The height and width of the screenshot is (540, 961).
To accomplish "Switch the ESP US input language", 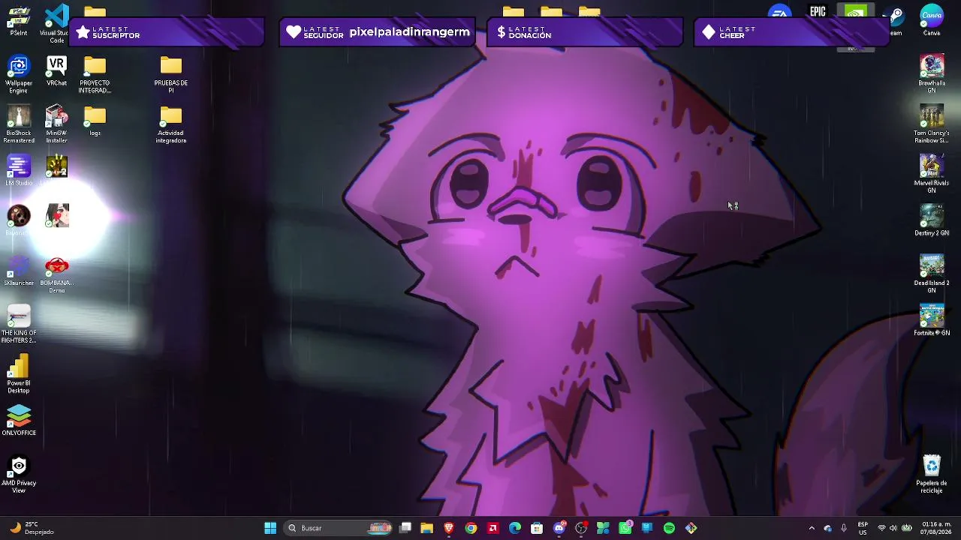I will (x=863, y=528).
